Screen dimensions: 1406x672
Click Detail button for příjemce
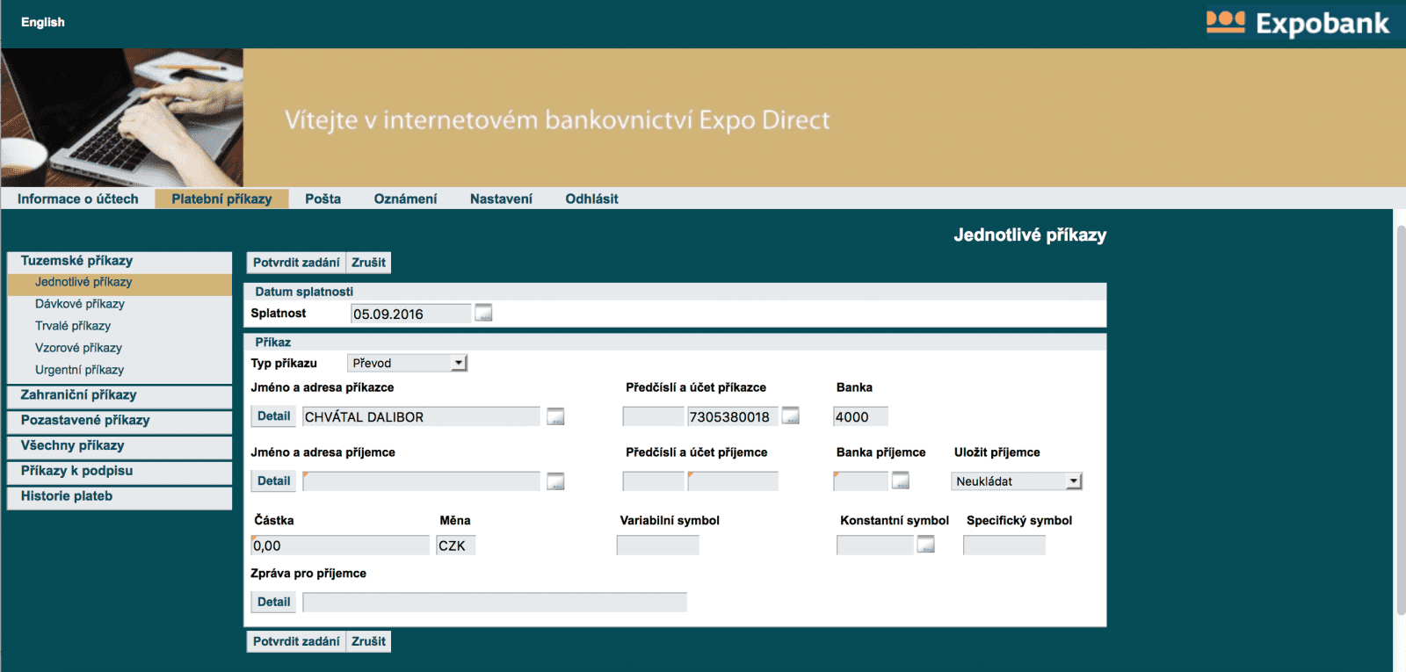[274, 481]
